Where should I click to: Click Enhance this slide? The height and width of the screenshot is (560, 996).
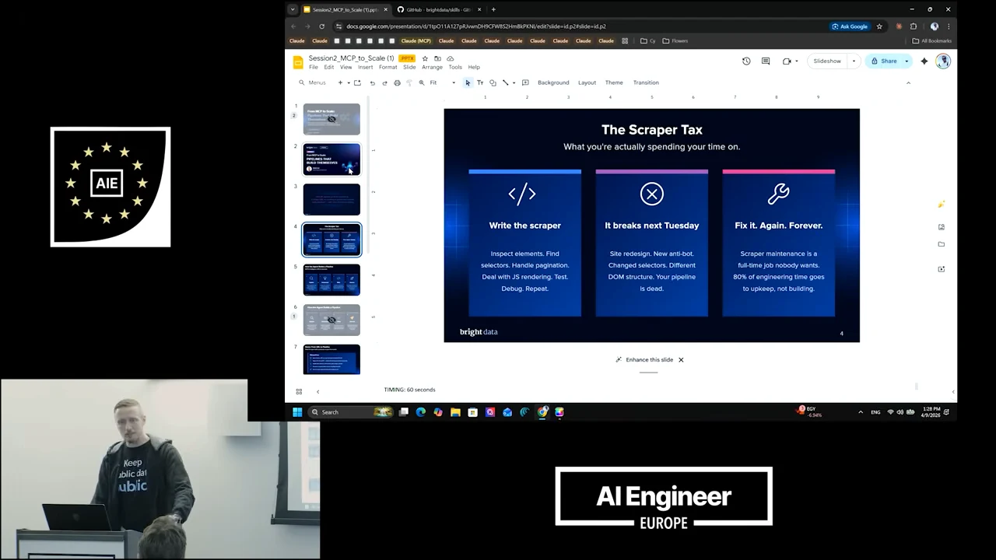point(644,360)
